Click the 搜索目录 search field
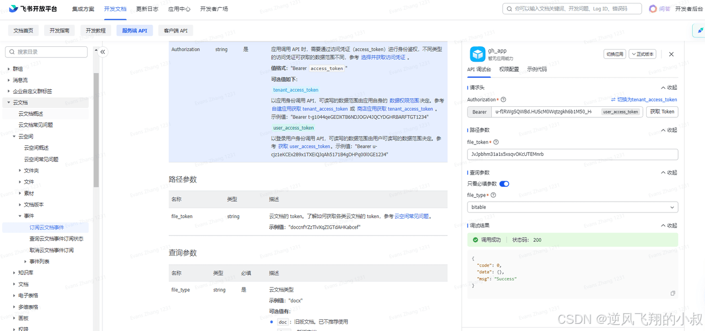This screenshot has height=331, width=705. point(46,52)
